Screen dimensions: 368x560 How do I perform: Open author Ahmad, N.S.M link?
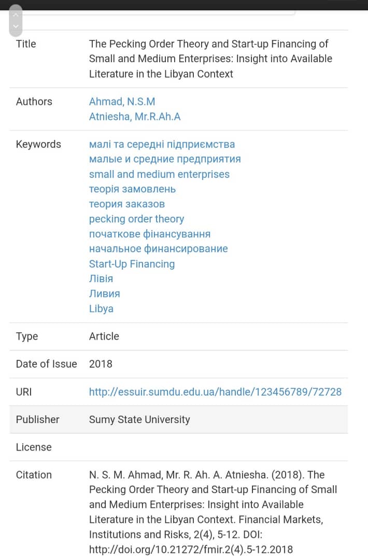(122, 102)
